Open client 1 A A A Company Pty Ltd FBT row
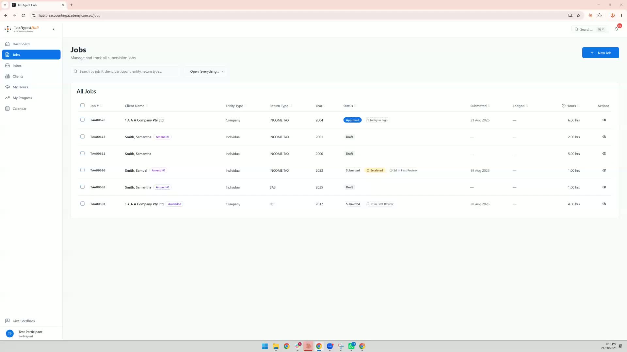 pos(345,204)
